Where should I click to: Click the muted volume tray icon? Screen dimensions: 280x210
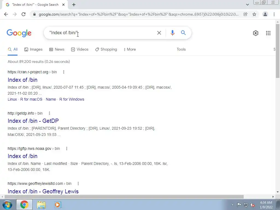pyautogui.click(x=252, y=205)
